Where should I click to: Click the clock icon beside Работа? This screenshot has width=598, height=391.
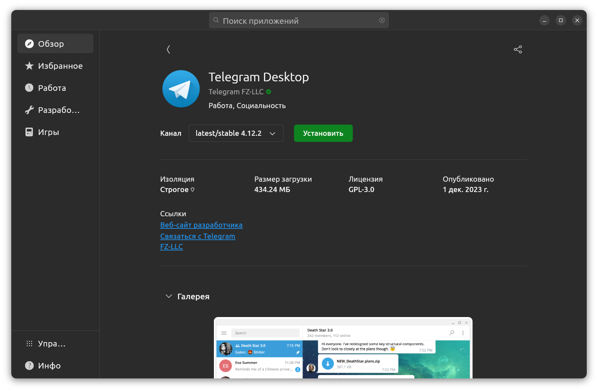(x=29, y=88)
